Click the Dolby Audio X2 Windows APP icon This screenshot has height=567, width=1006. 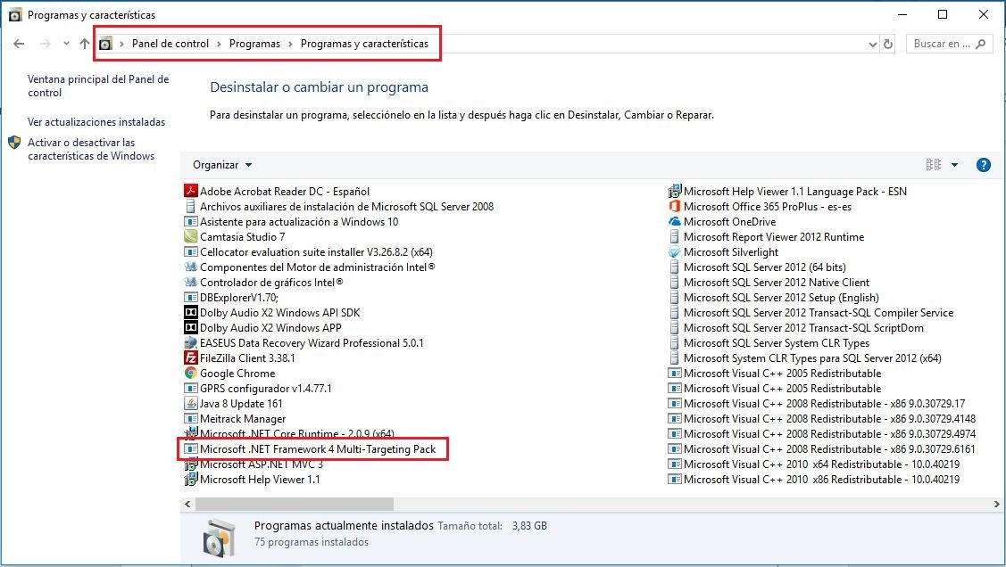(x=190, y=327)
